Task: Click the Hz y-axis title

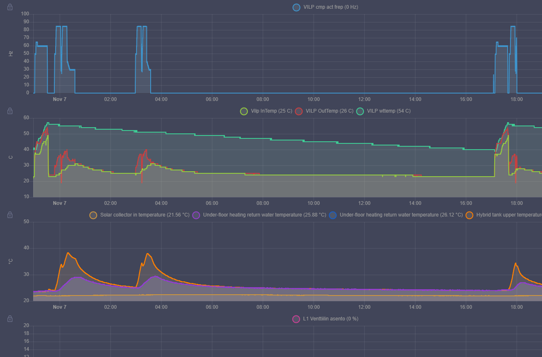Action: (x=11, y=54)
